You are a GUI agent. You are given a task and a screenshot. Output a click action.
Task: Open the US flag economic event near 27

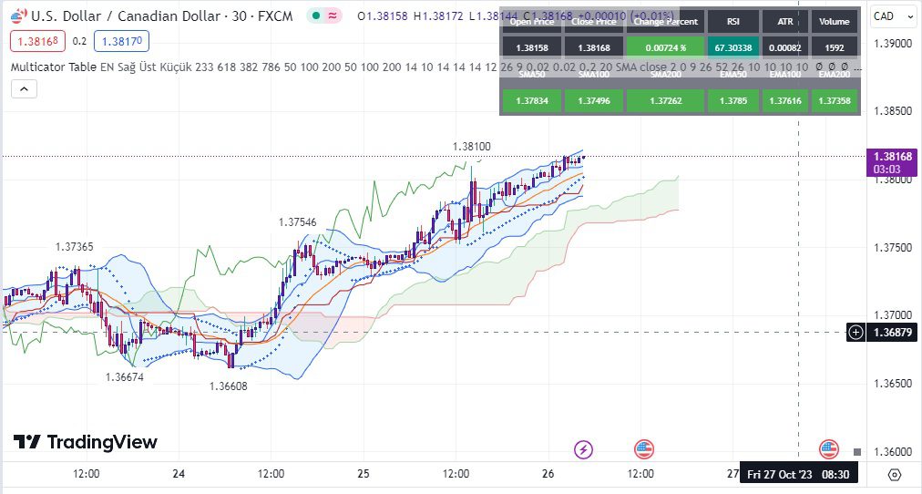point(828,450)
